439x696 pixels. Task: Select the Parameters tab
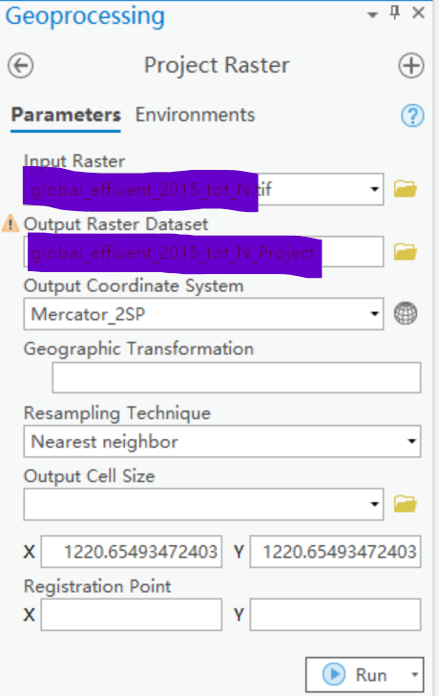(x=66, y=115)
